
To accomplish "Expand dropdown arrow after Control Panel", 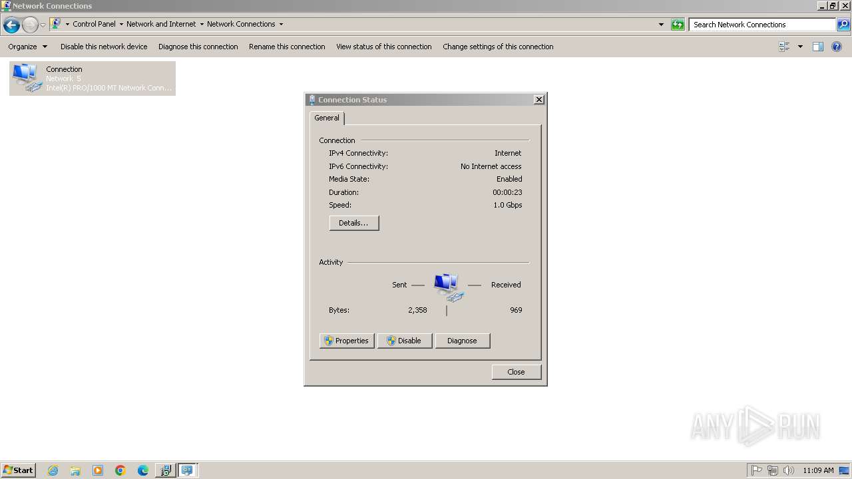I will tap(121, 25).
